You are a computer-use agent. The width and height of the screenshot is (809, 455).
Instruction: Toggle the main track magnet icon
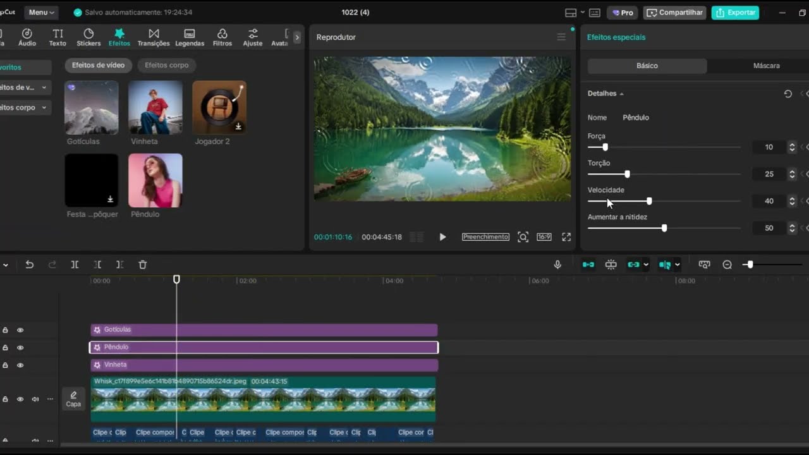coord(588,265)
